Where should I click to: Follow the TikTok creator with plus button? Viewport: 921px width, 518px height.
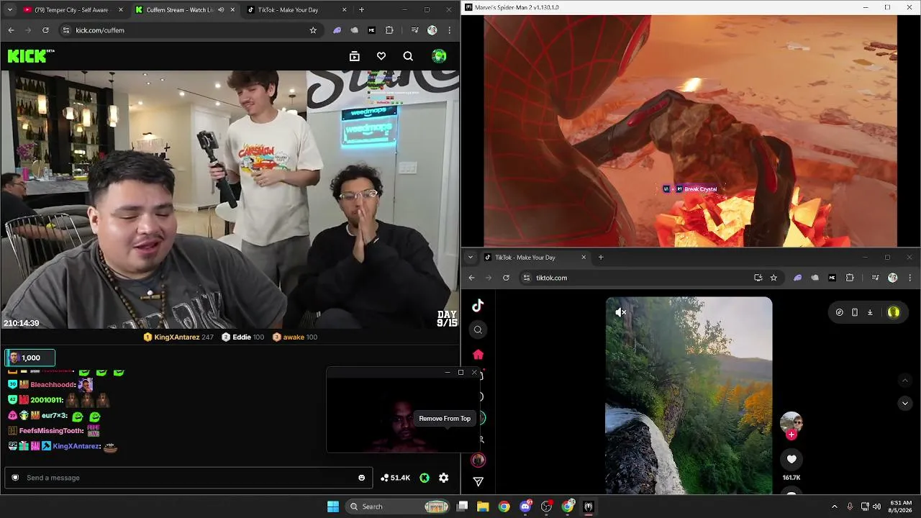coord(791,435)
